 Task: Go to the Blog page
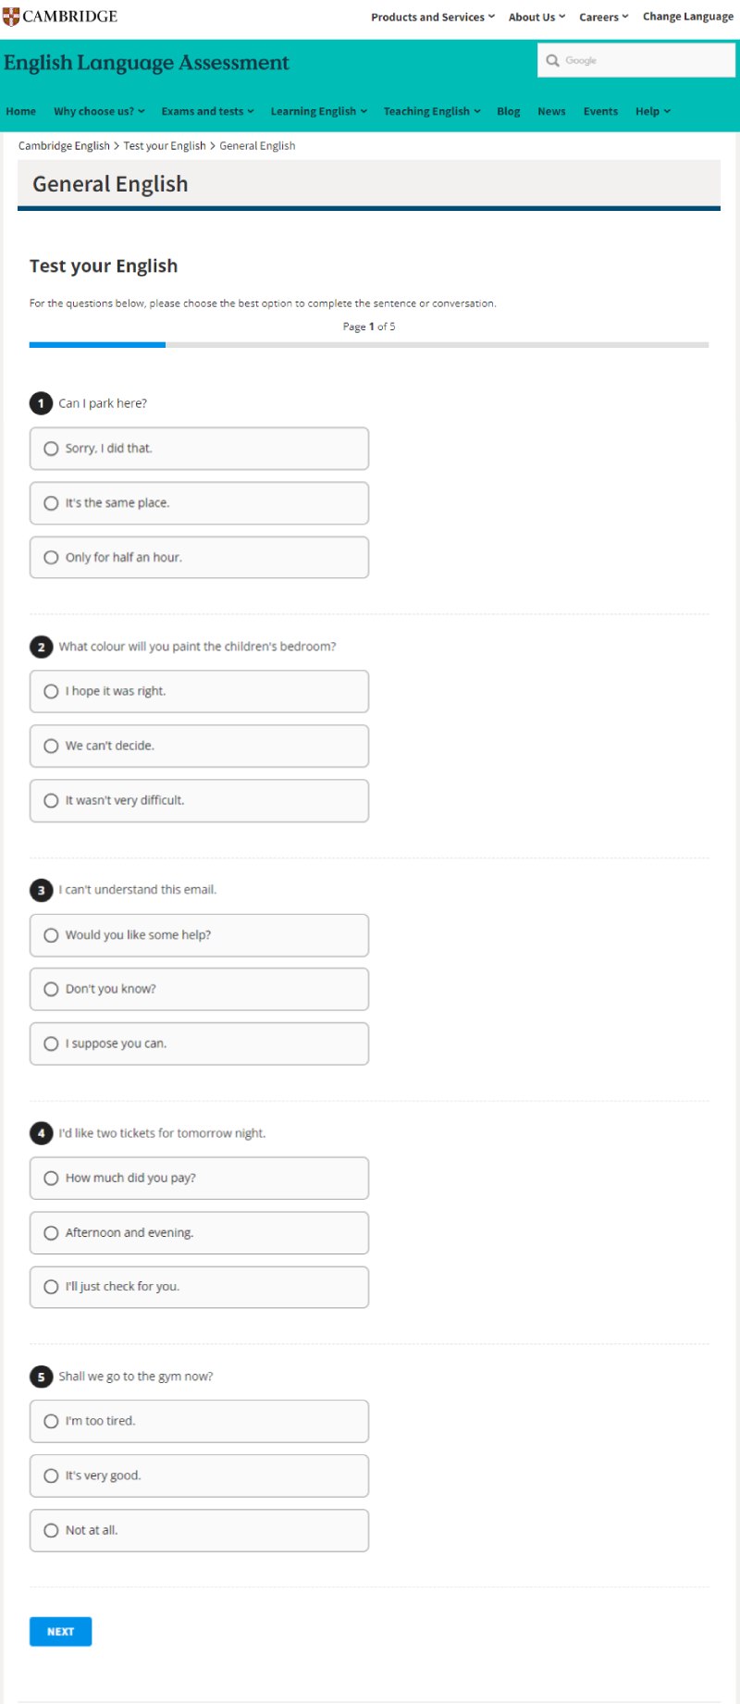tap(509, 111)
